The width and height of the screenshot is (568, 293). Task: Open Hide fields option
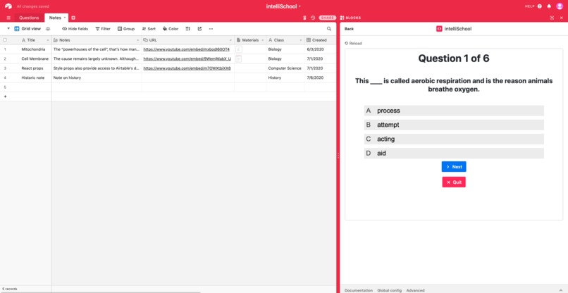[75, 29]
